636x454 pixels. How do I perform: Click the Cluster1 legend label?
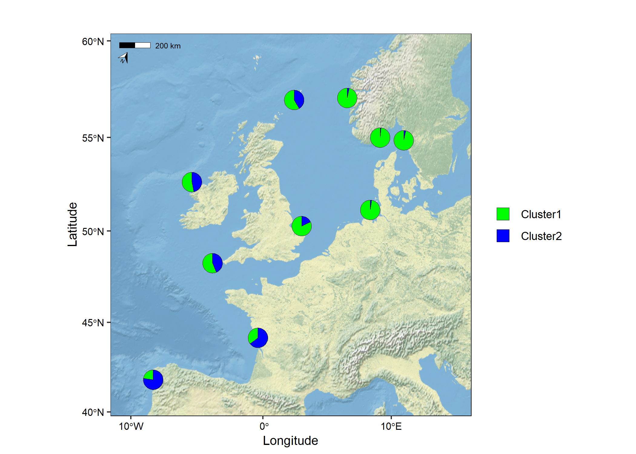tap(541, 214)
